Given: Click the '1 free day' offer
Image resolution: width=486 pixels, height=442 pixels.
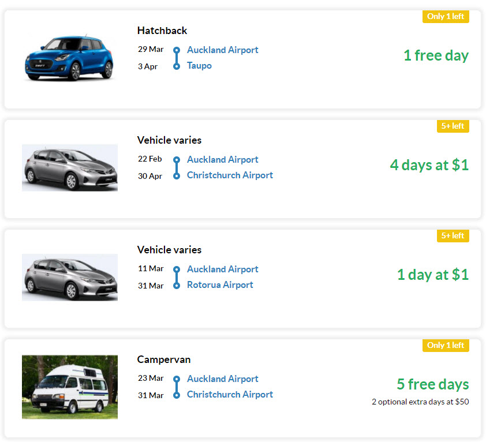Looking at the screenshot, I should pos(436,56).
